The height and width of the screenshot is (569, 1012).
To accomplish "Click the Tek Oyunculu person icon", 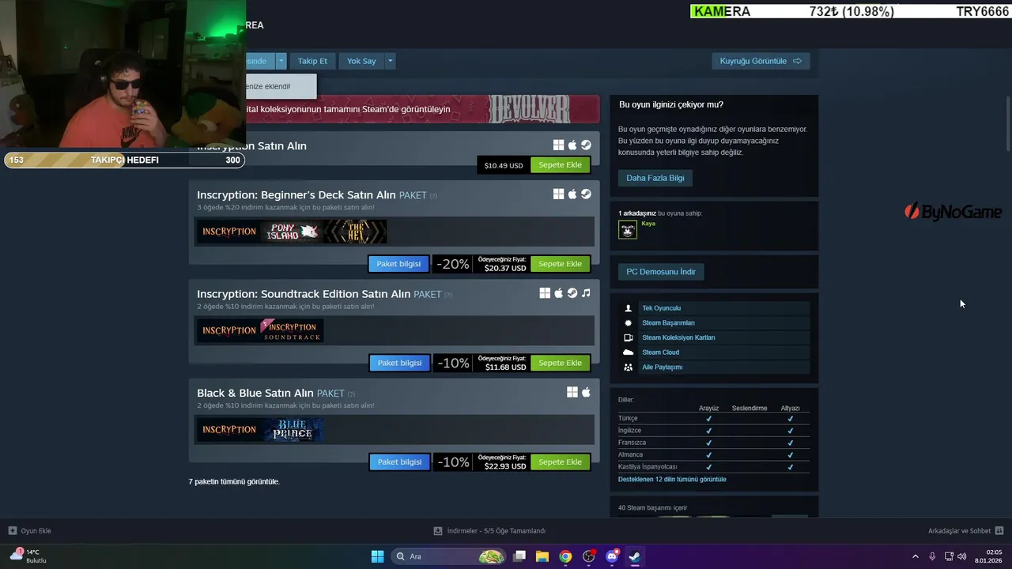I will pos(629,308).
